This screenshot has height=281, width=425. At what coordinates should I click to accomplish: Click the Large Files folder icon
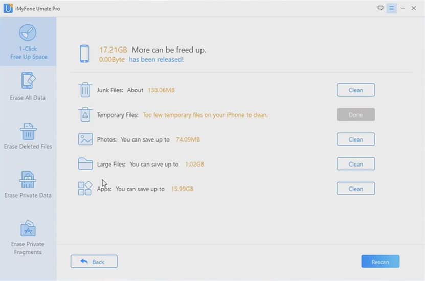pyautogui.click(x=85, y=163)
